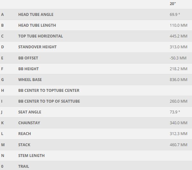Viewport: 192px width, 170px height.
Task: Click the BB CENTER TO TOP OF SEATTUBE label
Action: (x=49, y=101)
